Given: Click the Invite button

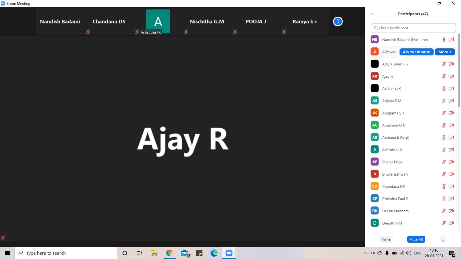Looking at the screenshot, I should pos(386,239).
